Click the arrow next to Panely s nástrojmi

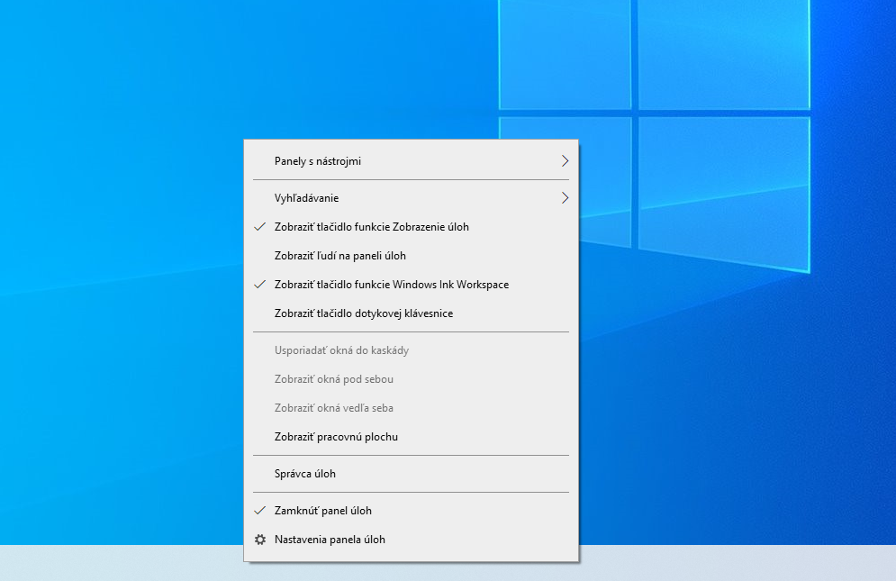565,161
